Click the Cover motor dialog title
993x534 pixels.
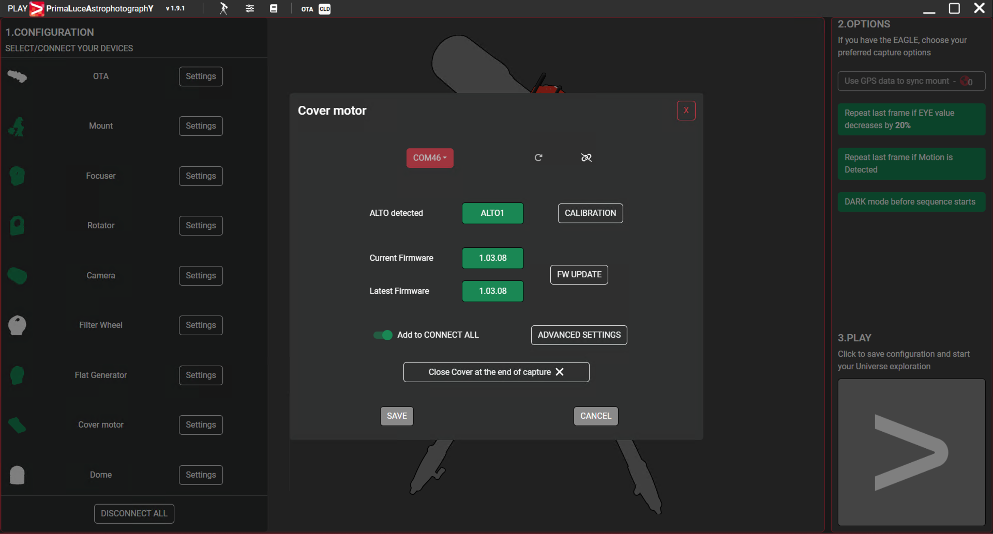point(332,111)
